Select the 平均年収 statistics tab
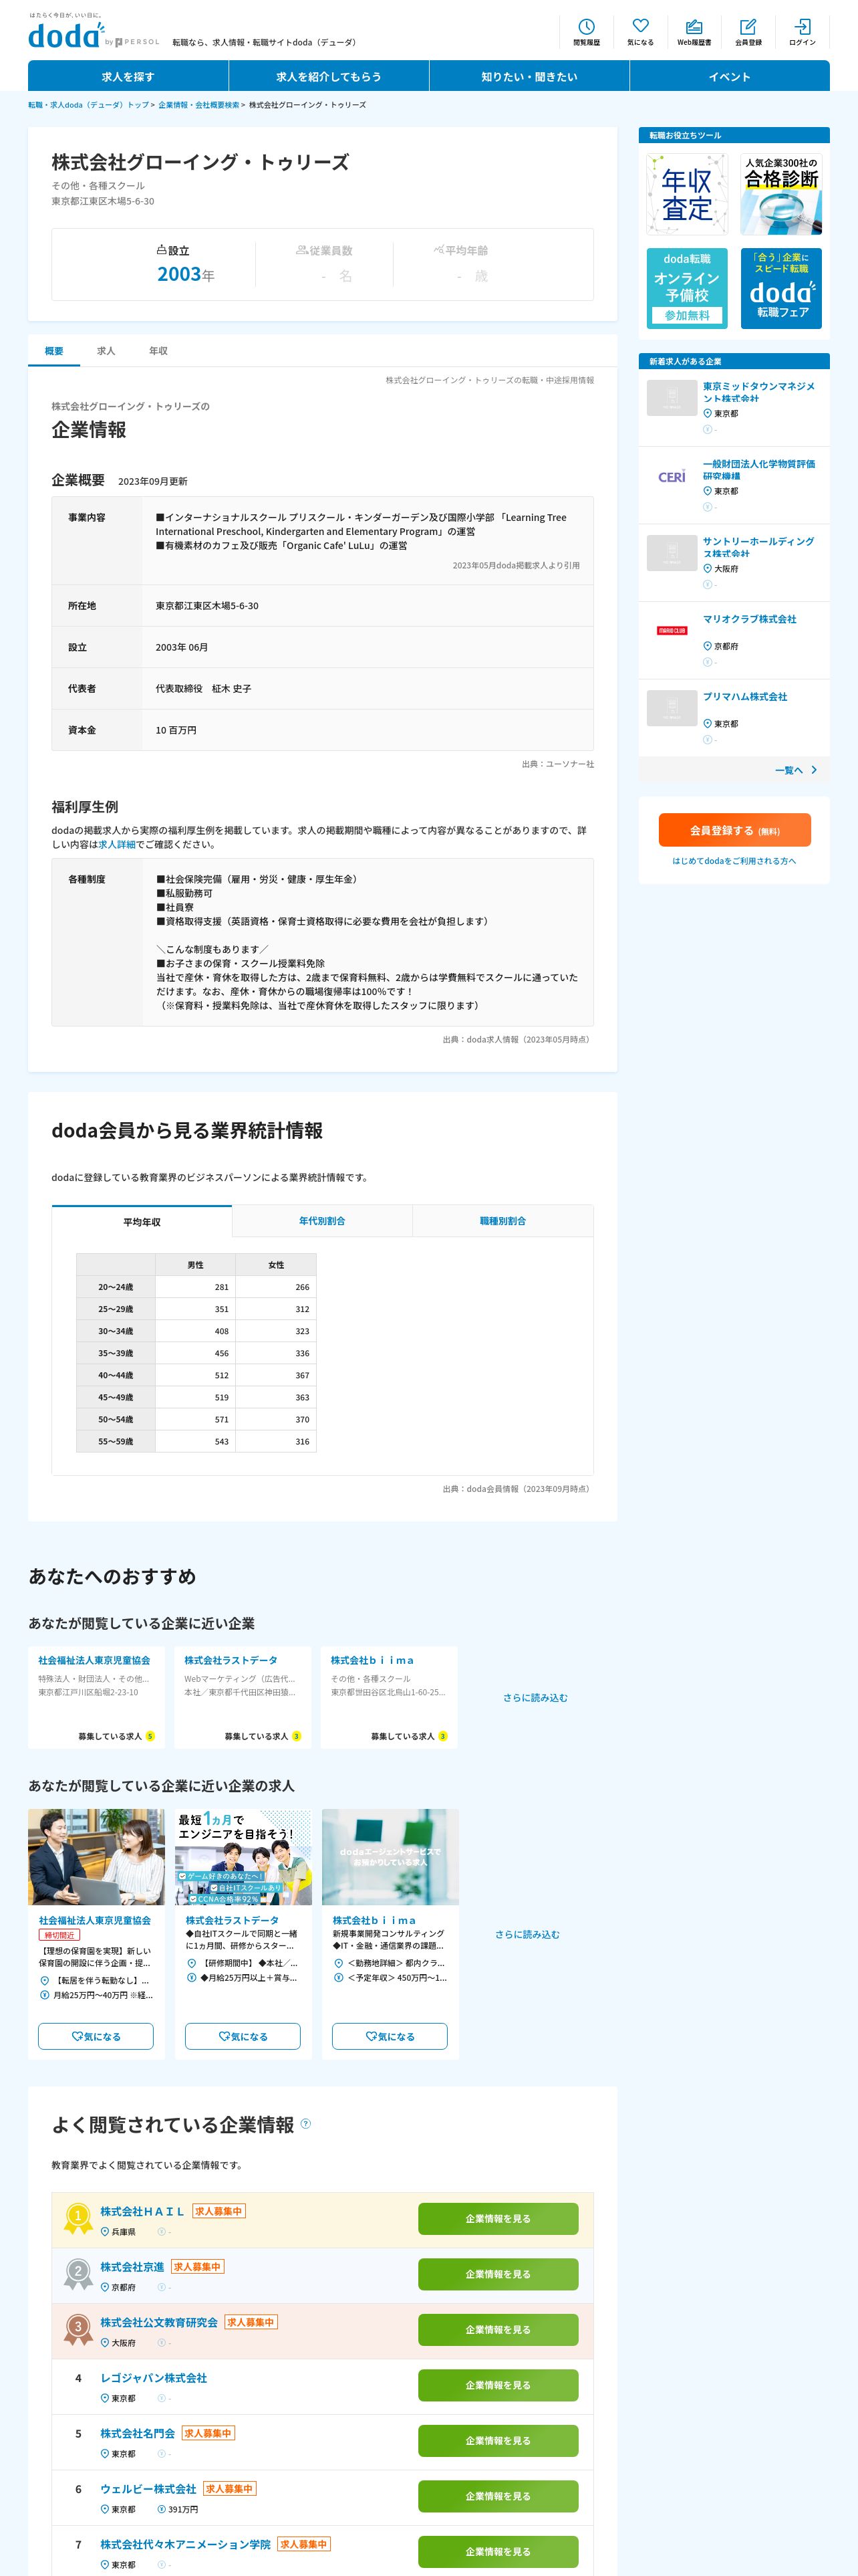858x2576 pixels. click(142, 1222)
